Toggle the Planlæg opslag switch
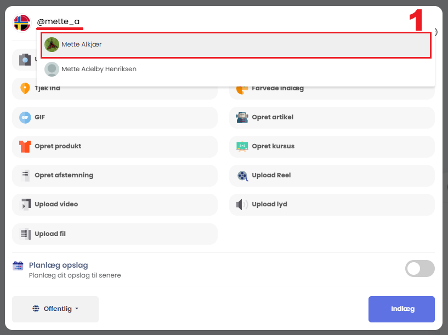This screenshot has width=448, height=335. click(x=419, y=269)
